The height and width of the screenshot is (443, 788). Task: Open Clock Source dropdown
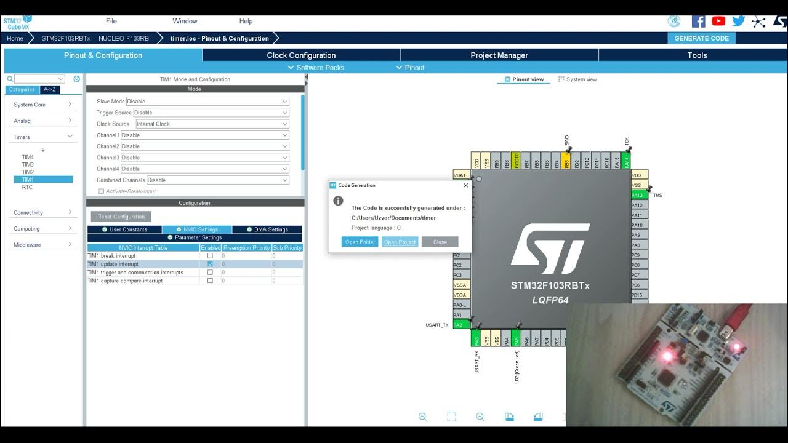pyautogui.click(x=212, y=124)
